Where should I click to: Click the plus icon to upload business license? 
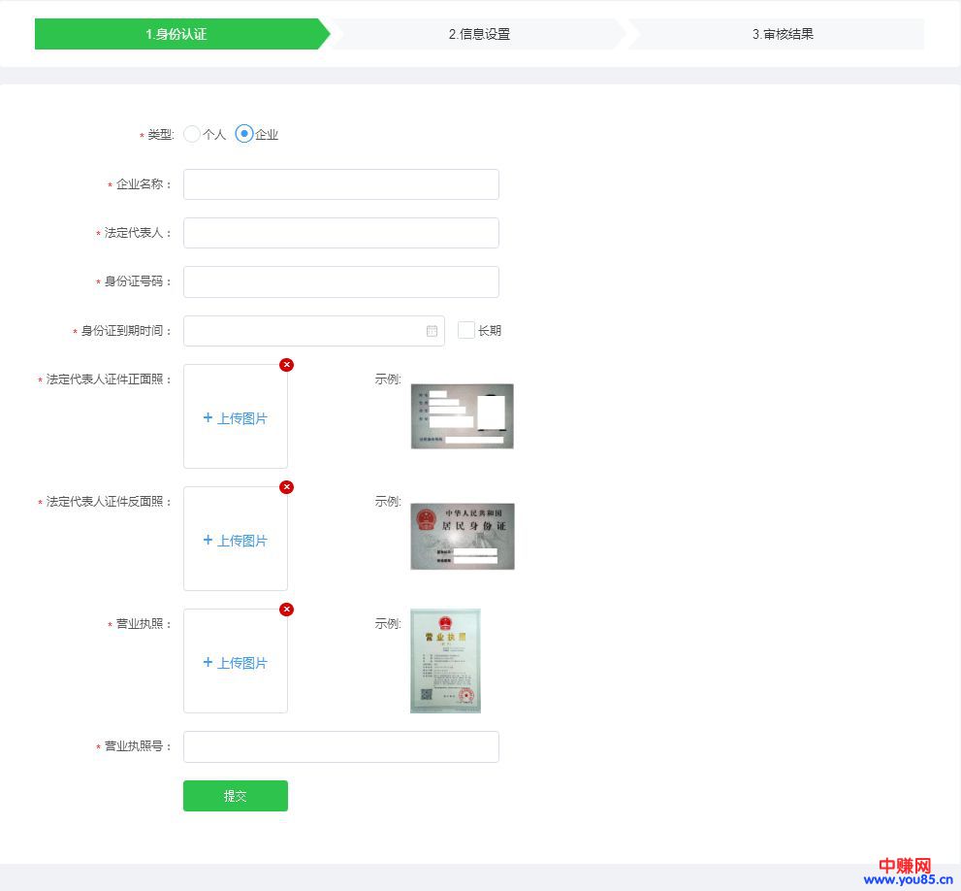coord(208,663)
